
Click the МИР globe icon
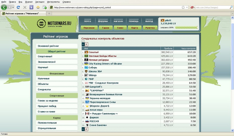(x=86, y=79)
